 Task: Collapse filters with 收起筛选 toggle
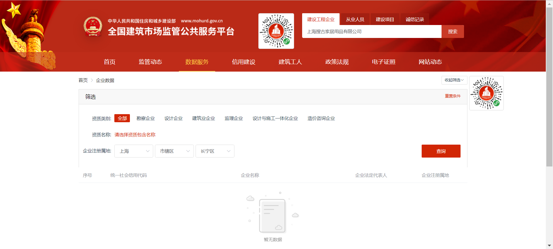tap(454, 80)
